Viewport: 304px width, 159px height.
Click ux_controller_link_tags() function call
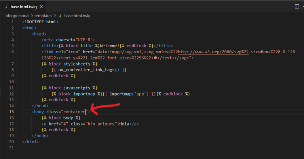coord(89,70)
